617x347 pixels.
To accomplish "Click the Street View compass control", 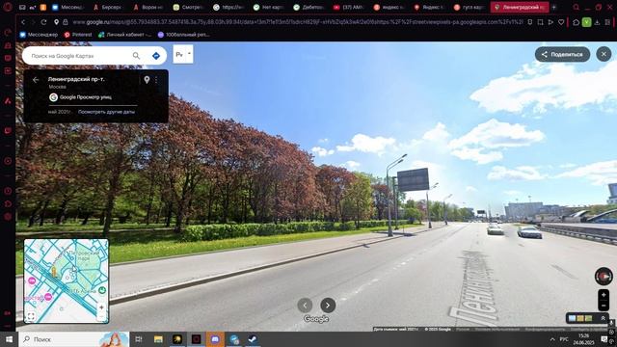I will coord(604,277).
